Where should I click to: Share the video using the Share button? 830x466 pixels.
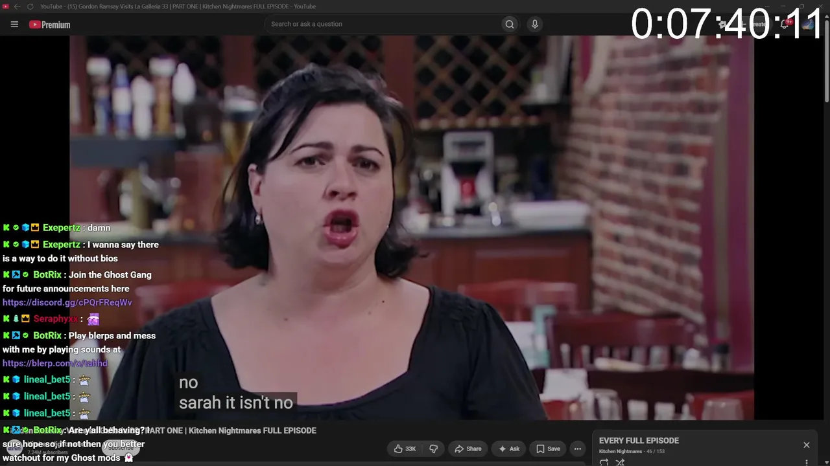tap(468, 449)
